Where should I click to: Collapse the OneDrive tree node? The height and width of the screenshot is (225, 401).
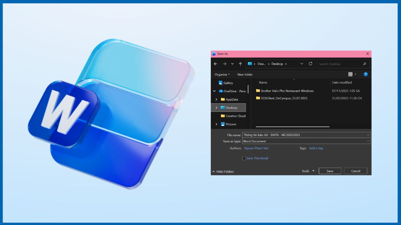coord(214,91)
